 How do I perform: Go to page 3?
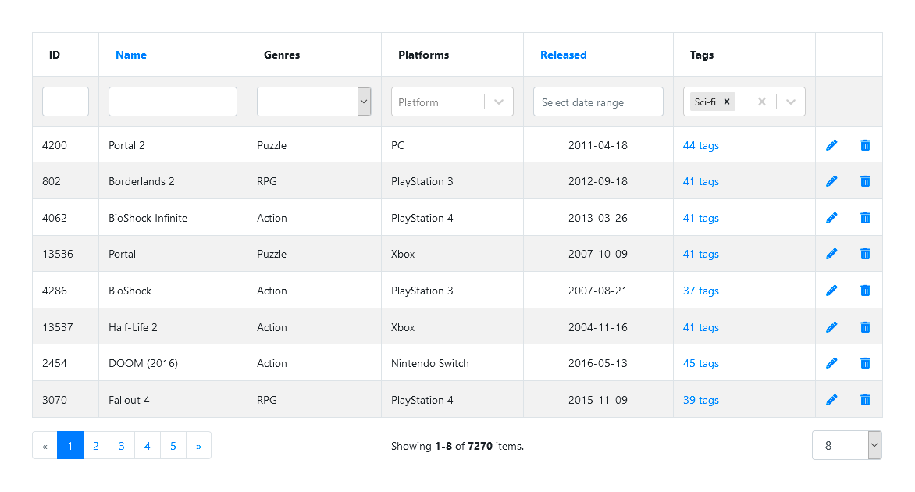point(121,445)
